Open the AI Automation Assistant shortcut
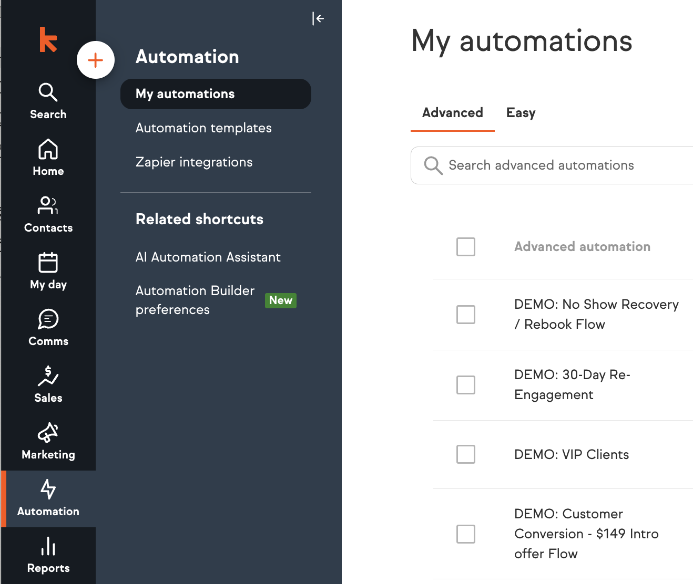Screen dimensions: 693x584 pos(208,257)
